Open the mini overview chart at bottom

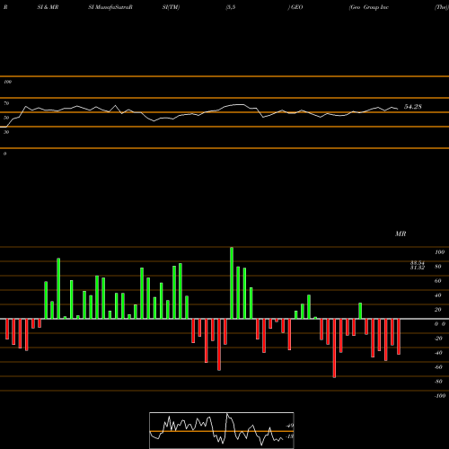tap(222, 430)
